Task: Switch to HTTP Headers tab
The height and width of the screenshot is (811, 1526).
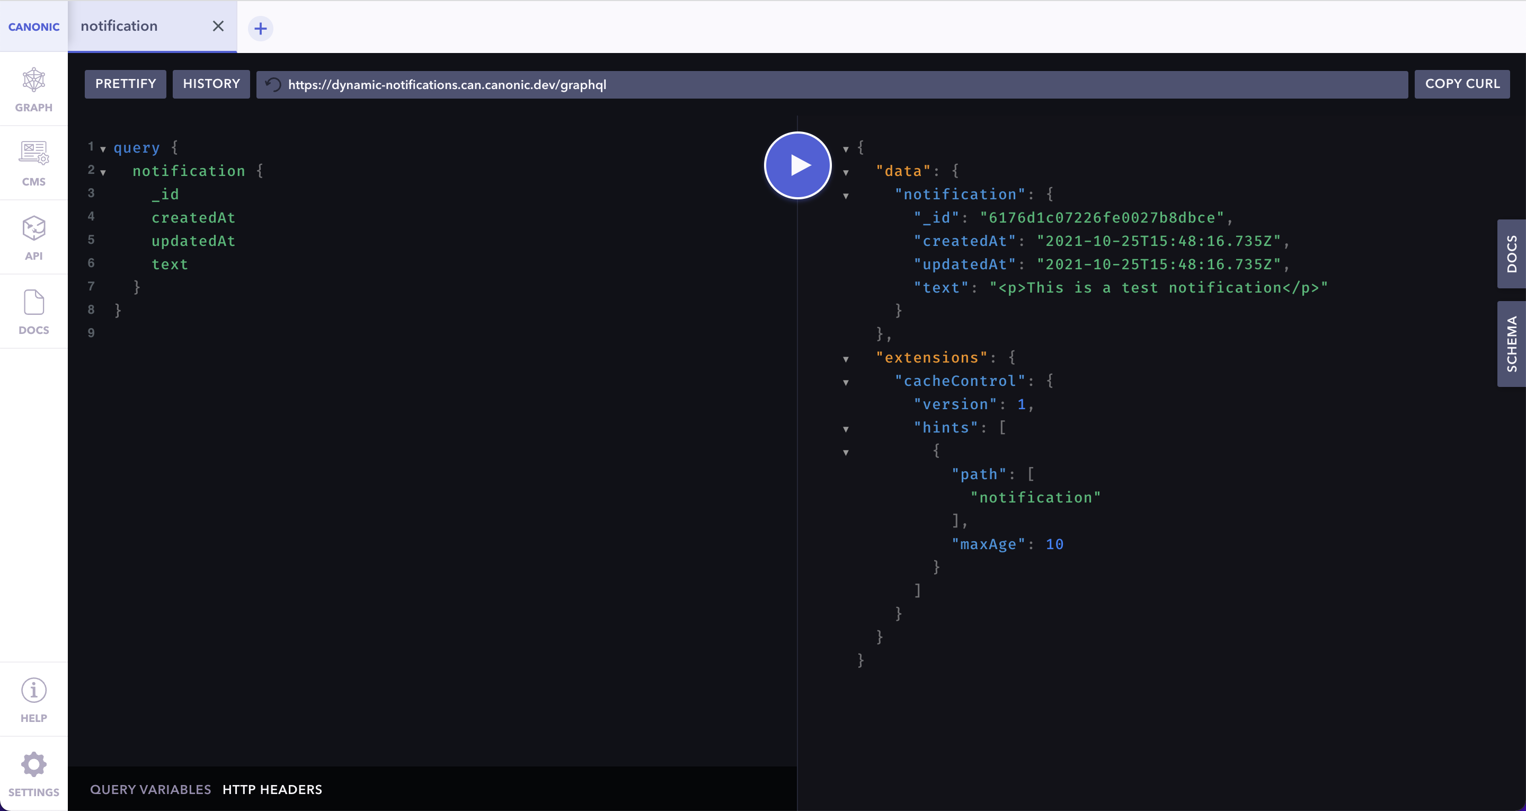Action: (x=272, y=790)
